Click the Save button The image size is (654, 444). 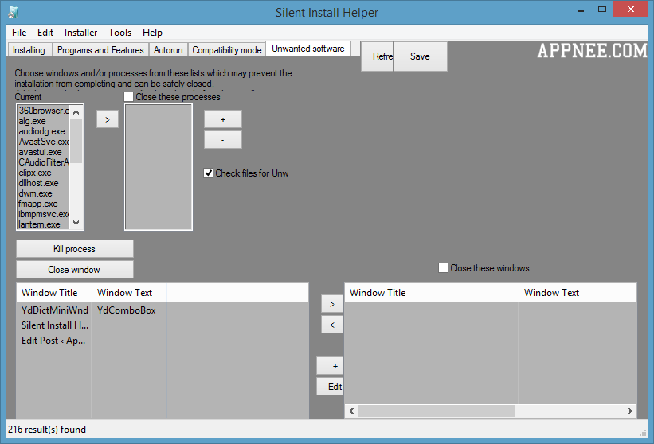(x=420, y=56)
